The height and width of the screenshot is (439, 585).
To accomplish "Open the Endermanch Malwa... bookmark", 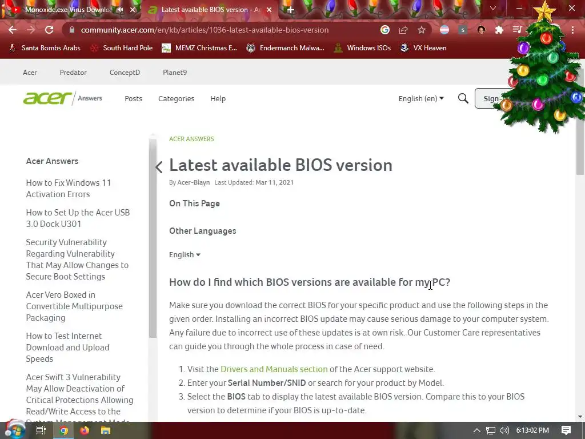I will coord(286,48).
